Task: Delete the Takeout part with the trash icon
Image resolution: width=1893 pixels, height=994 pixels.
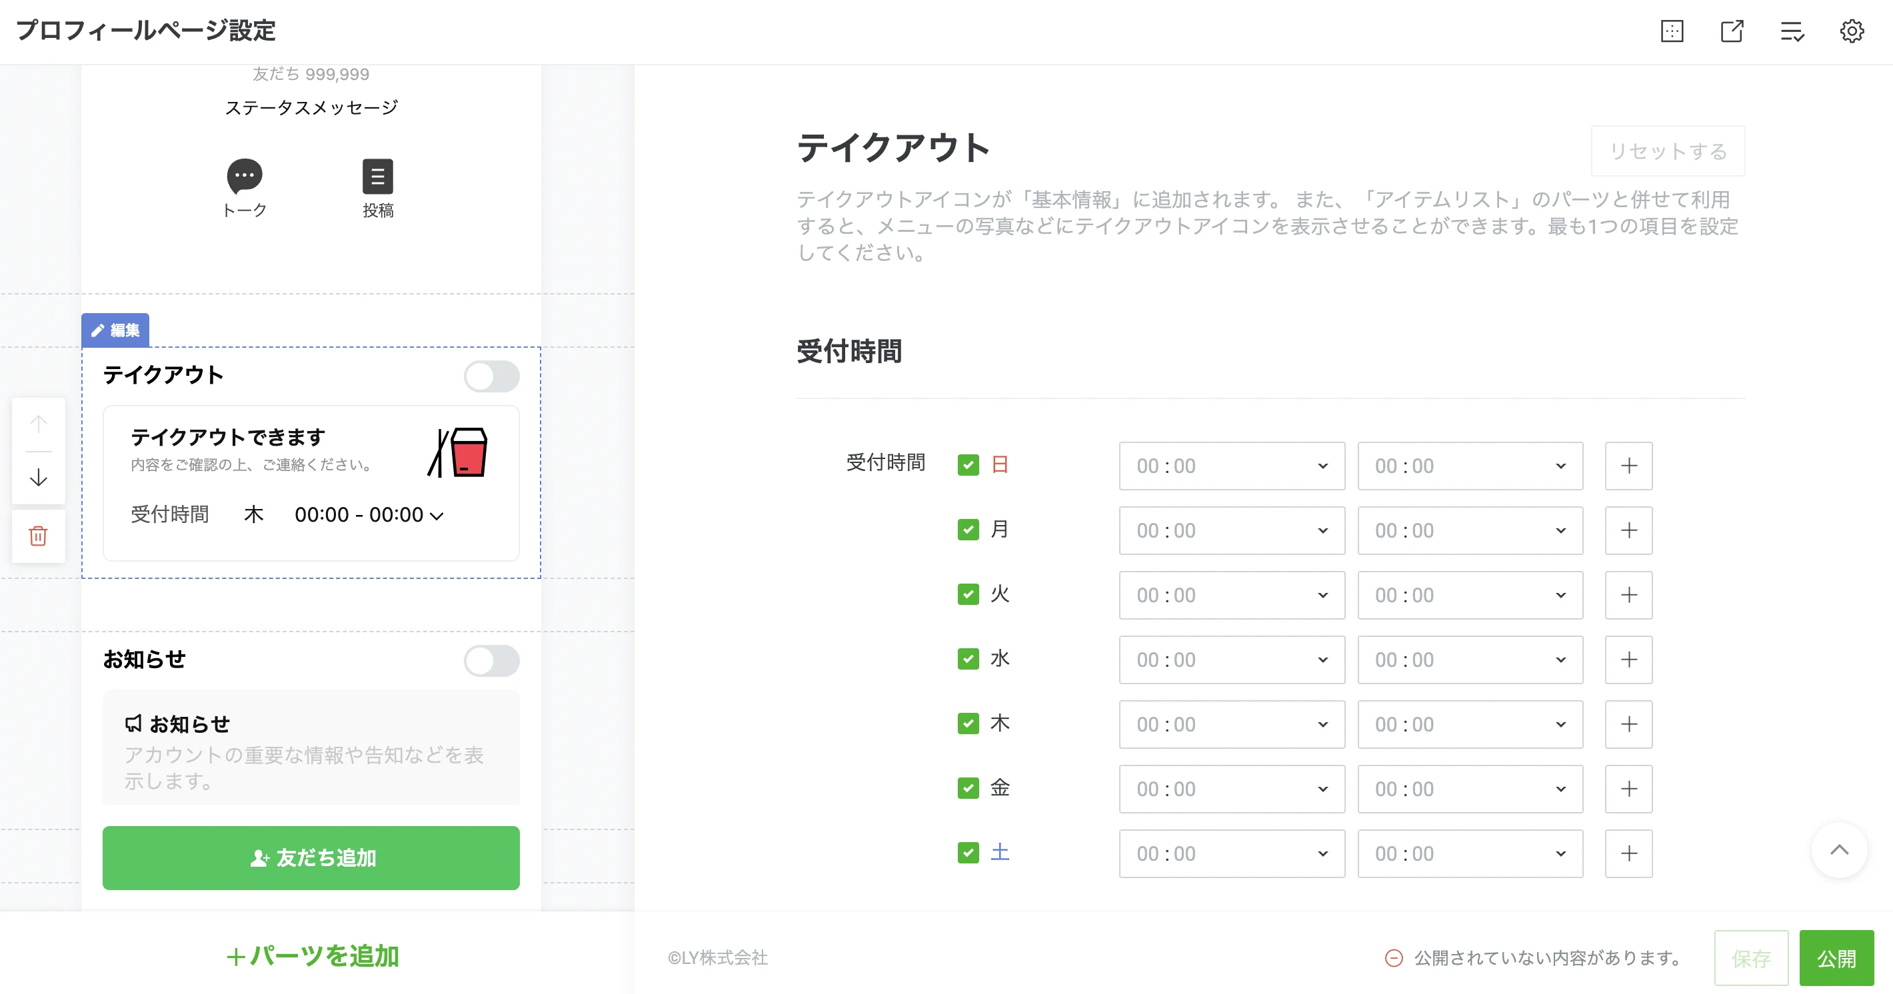Action: pos(38,536)
